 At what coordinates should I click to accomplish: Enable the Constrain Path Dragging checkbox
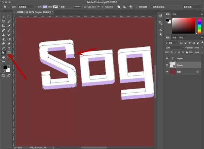(x=151, y=7)
